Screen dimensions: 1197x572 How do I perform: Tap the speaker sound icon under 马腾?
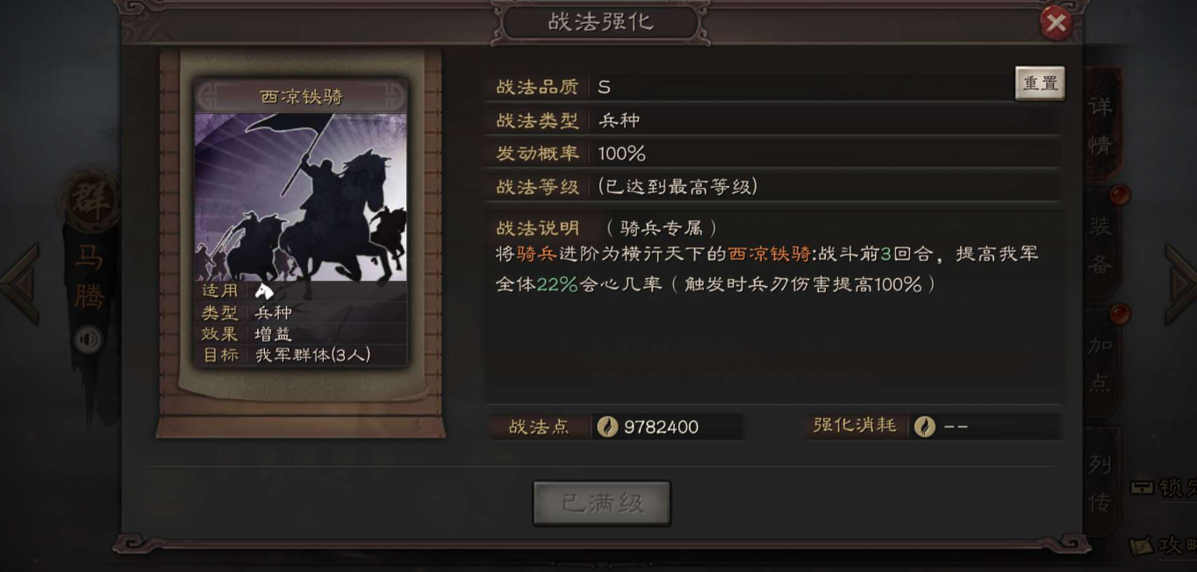point(88,340)
